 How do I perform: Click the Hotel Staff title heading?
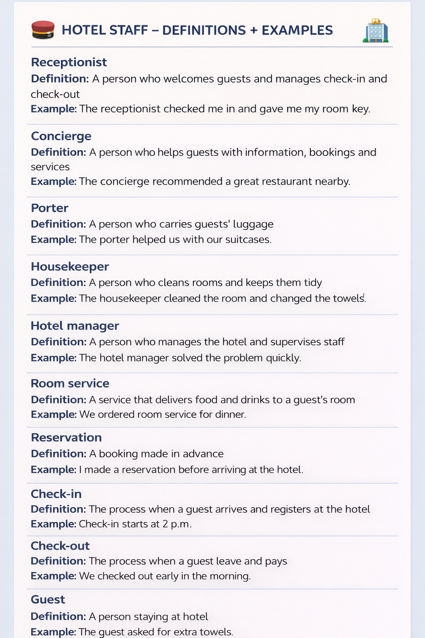click(197, 30)
